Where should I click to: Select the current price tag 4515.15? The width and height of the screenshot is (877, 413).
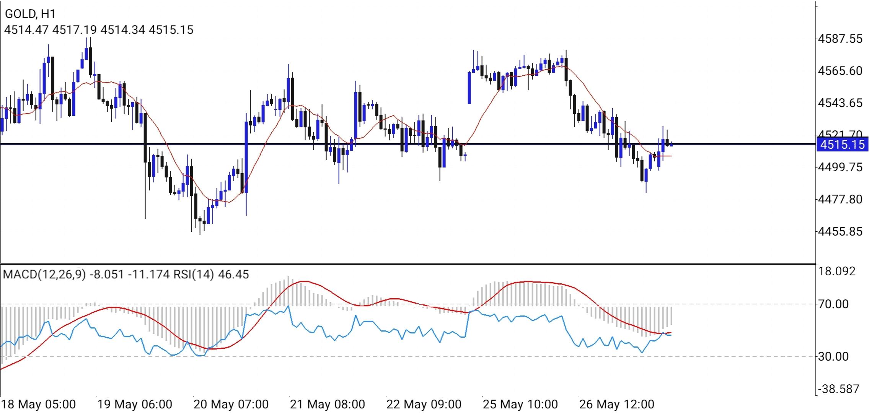(843, 145)
